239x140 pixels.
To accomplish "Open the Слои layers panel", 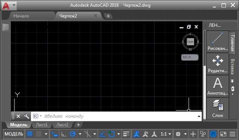I will 218,108.
